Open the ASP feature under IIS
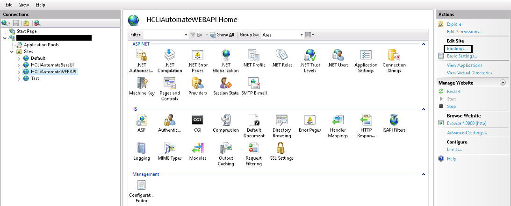 pyautogui.click(x=142, y=123)
